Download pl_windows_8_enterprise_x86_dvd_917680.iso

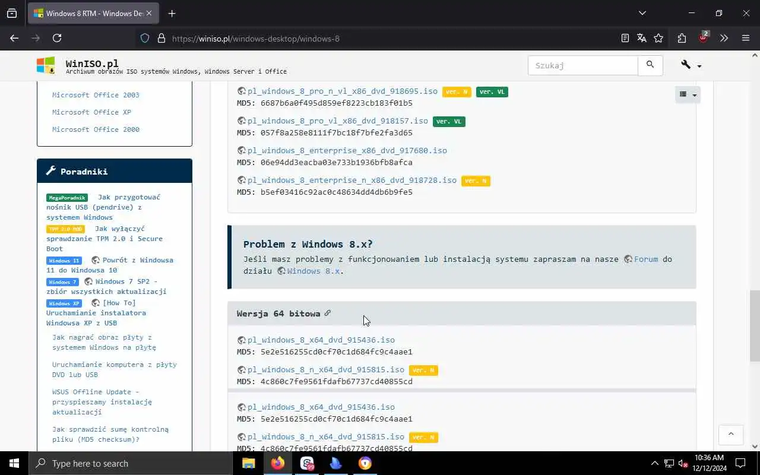(347, 151)
